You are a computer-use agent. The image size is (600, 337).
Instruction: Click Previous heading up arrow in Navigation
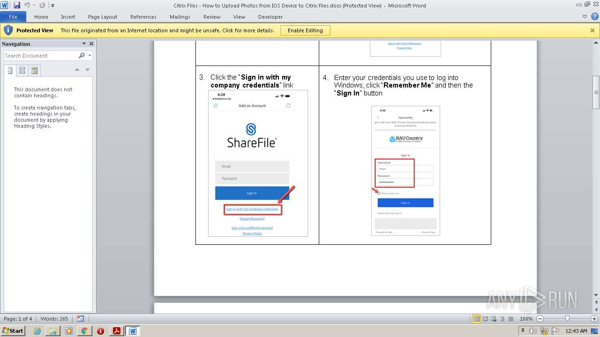(x=77, y=70)
